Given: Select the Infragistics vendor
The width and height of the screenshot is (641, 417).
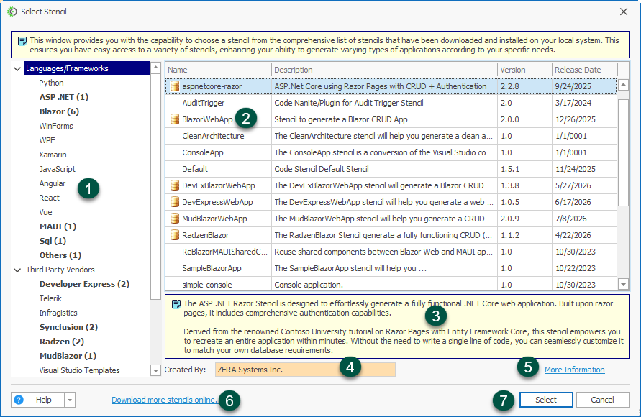Looking at the screenshot, I should tap(58, 313).
